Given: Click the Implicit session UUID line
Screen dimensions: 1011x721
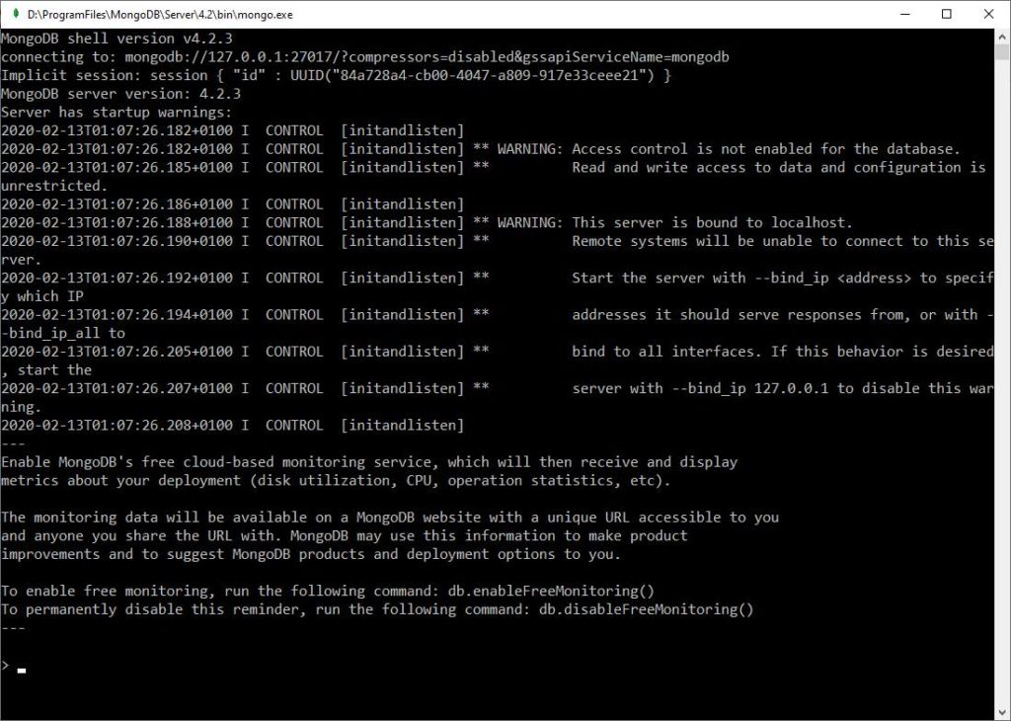Looking at the screenshot, I should click(x=336, y=75).
